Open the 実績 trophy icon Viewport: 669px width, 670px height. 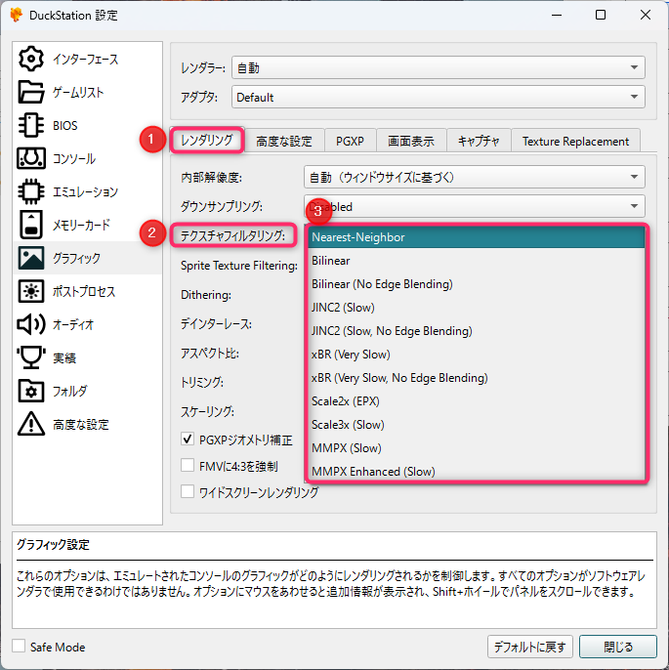(31, 358)
